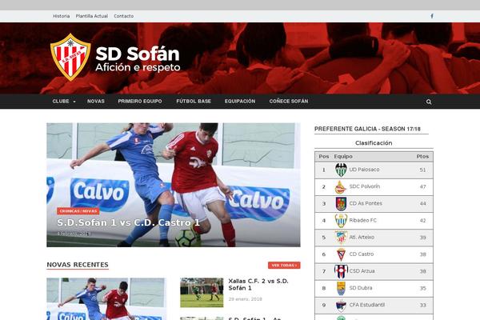The image size is (480, 320).
Task: Click UD Paiosaco's 51 points value
Action: [x=422, y=170]
